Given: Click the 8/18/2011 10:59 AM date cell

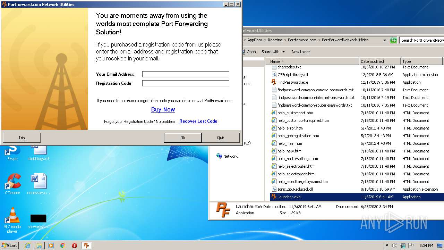Looking at the screenshot, I should tap(378, 189).
